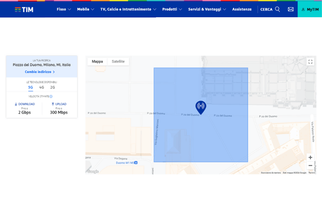Expand the Prodotti menu
Image resolution: width=322 pixels, height=215 pixels.
pyautogui.click(x=172, y=9)
